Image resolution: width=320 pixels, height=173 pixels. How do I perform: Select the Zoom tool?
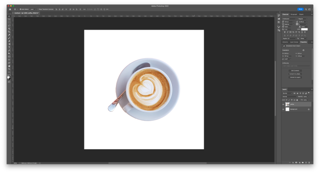click(9, 69)
